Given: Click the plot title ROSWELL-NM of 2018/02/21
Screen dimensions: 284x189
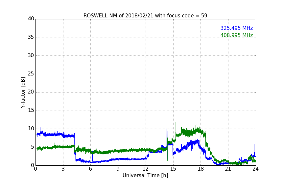Looking at the screenshot, I should pos(145,16).
